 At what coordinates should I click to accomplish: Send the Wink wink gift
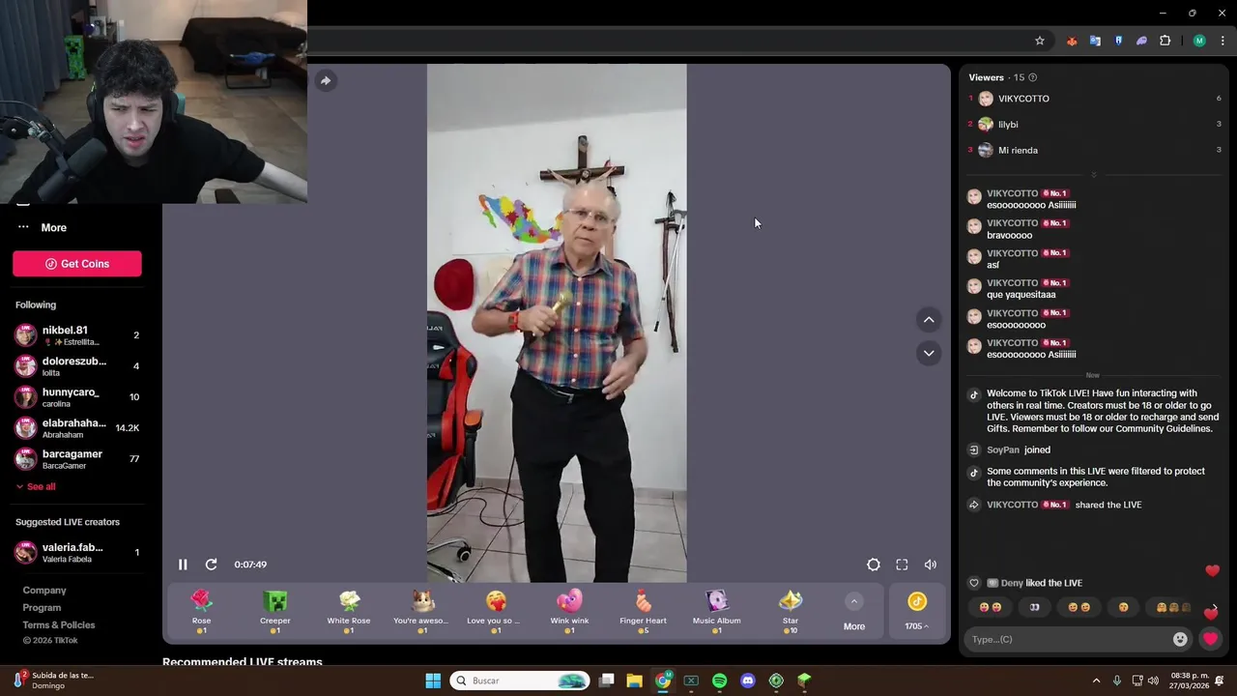tap(569, 611)
